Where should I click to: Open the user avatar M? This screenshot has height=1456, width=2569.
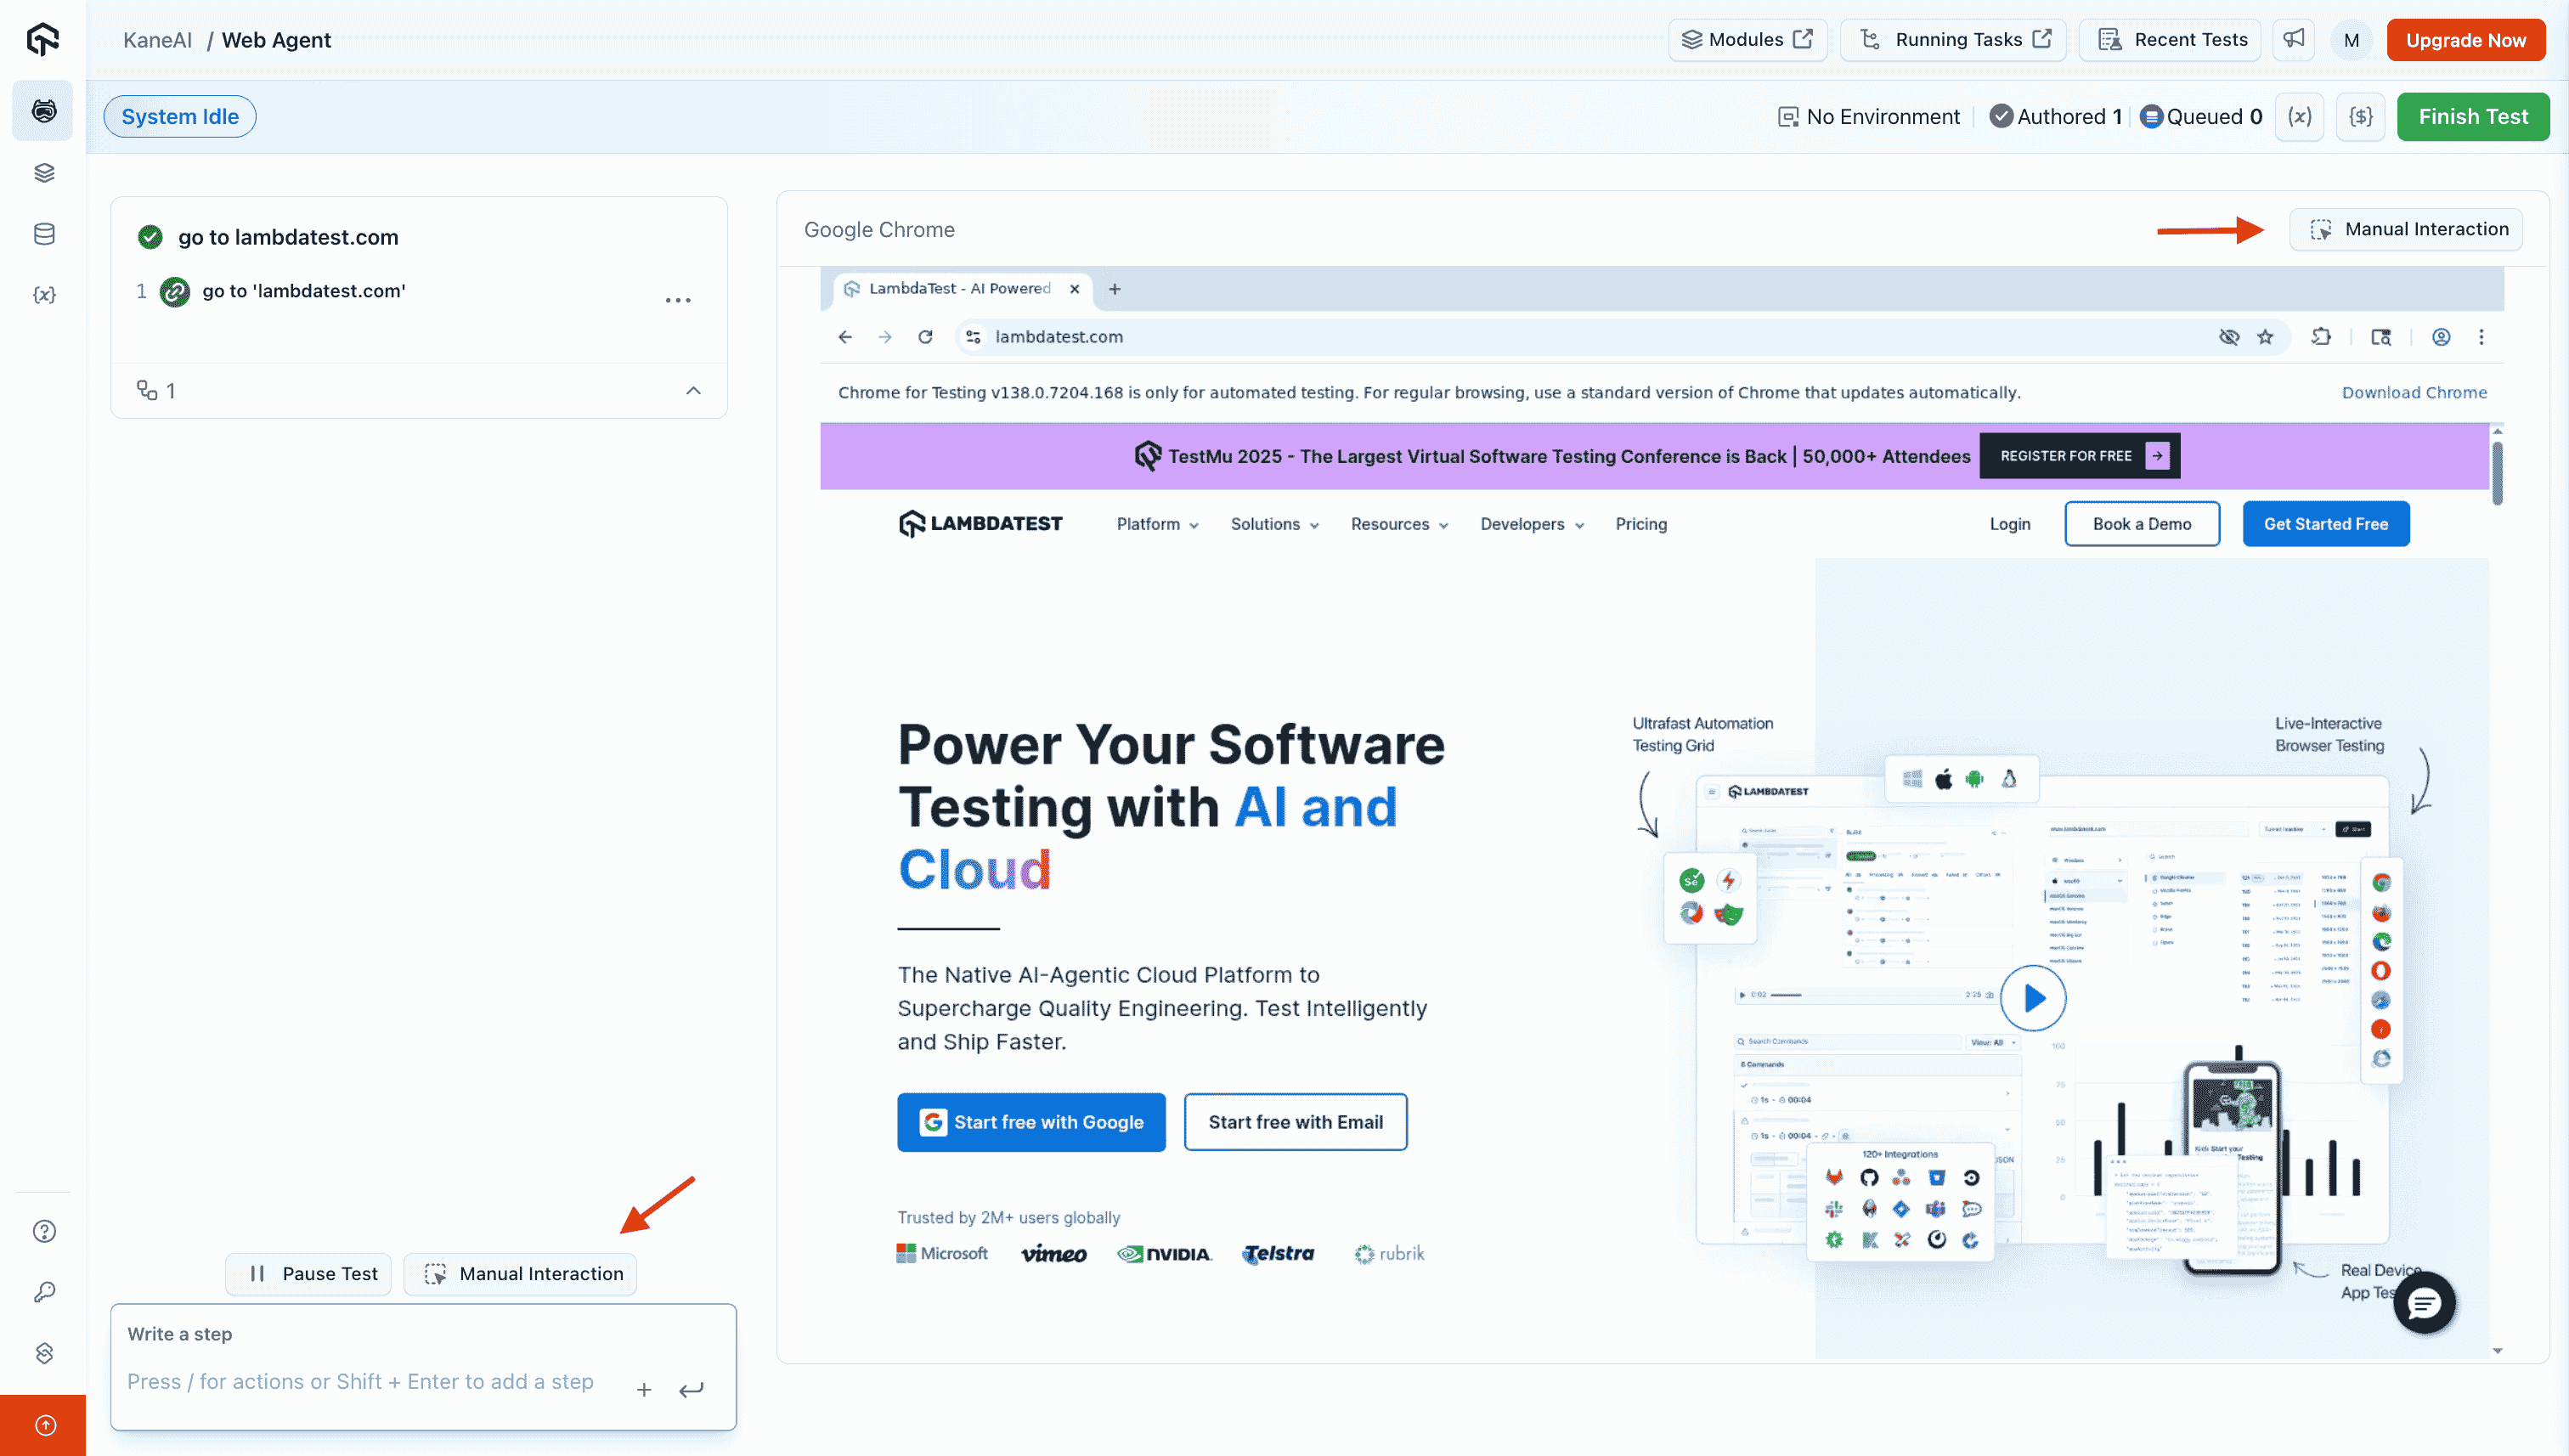point(2351,40)
